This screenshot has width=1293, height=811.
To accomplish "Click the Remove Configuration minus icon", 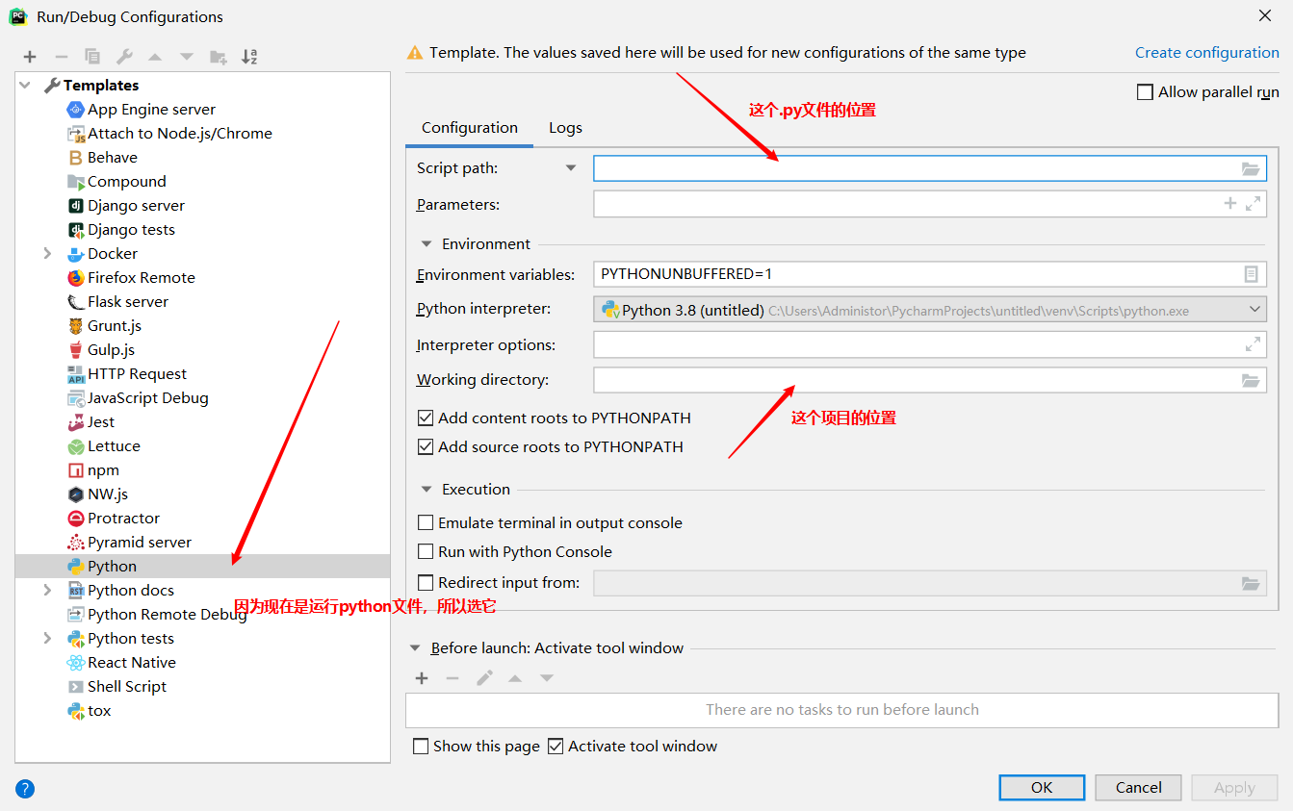I will 61,57.
